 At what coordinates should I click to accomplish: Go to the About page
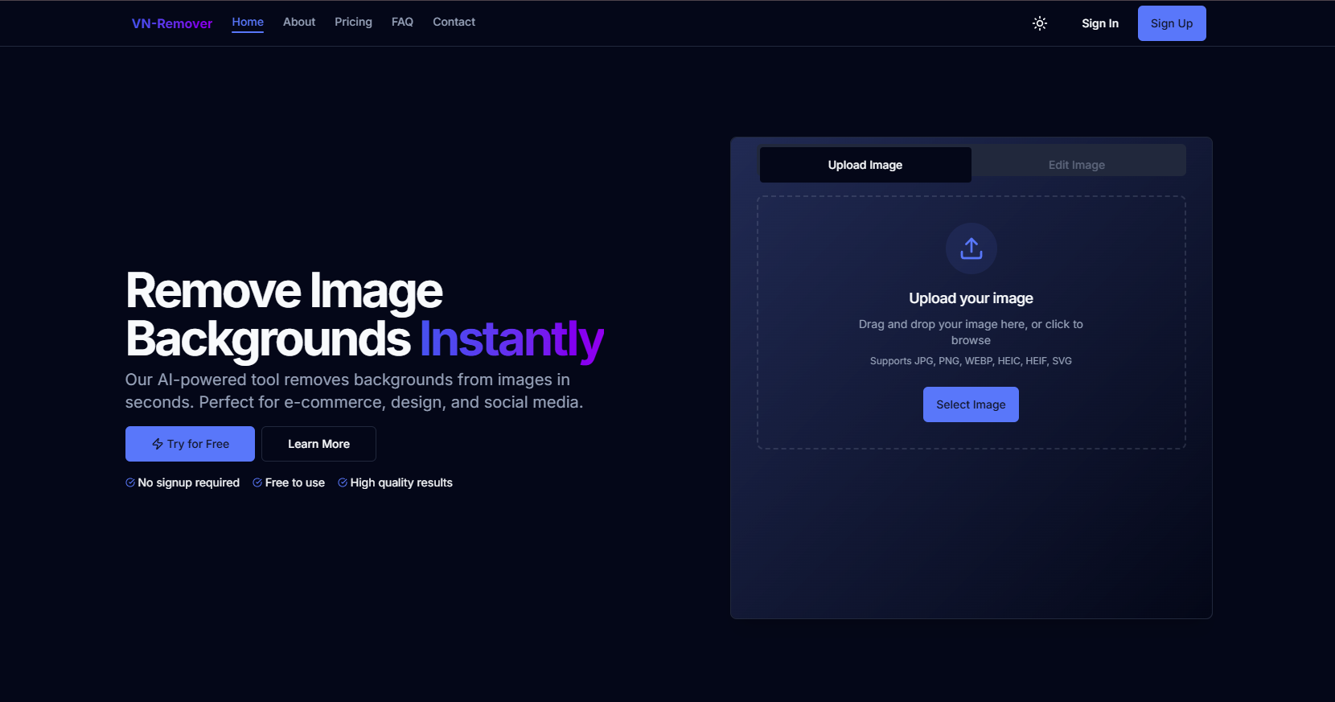pos(299,22)
